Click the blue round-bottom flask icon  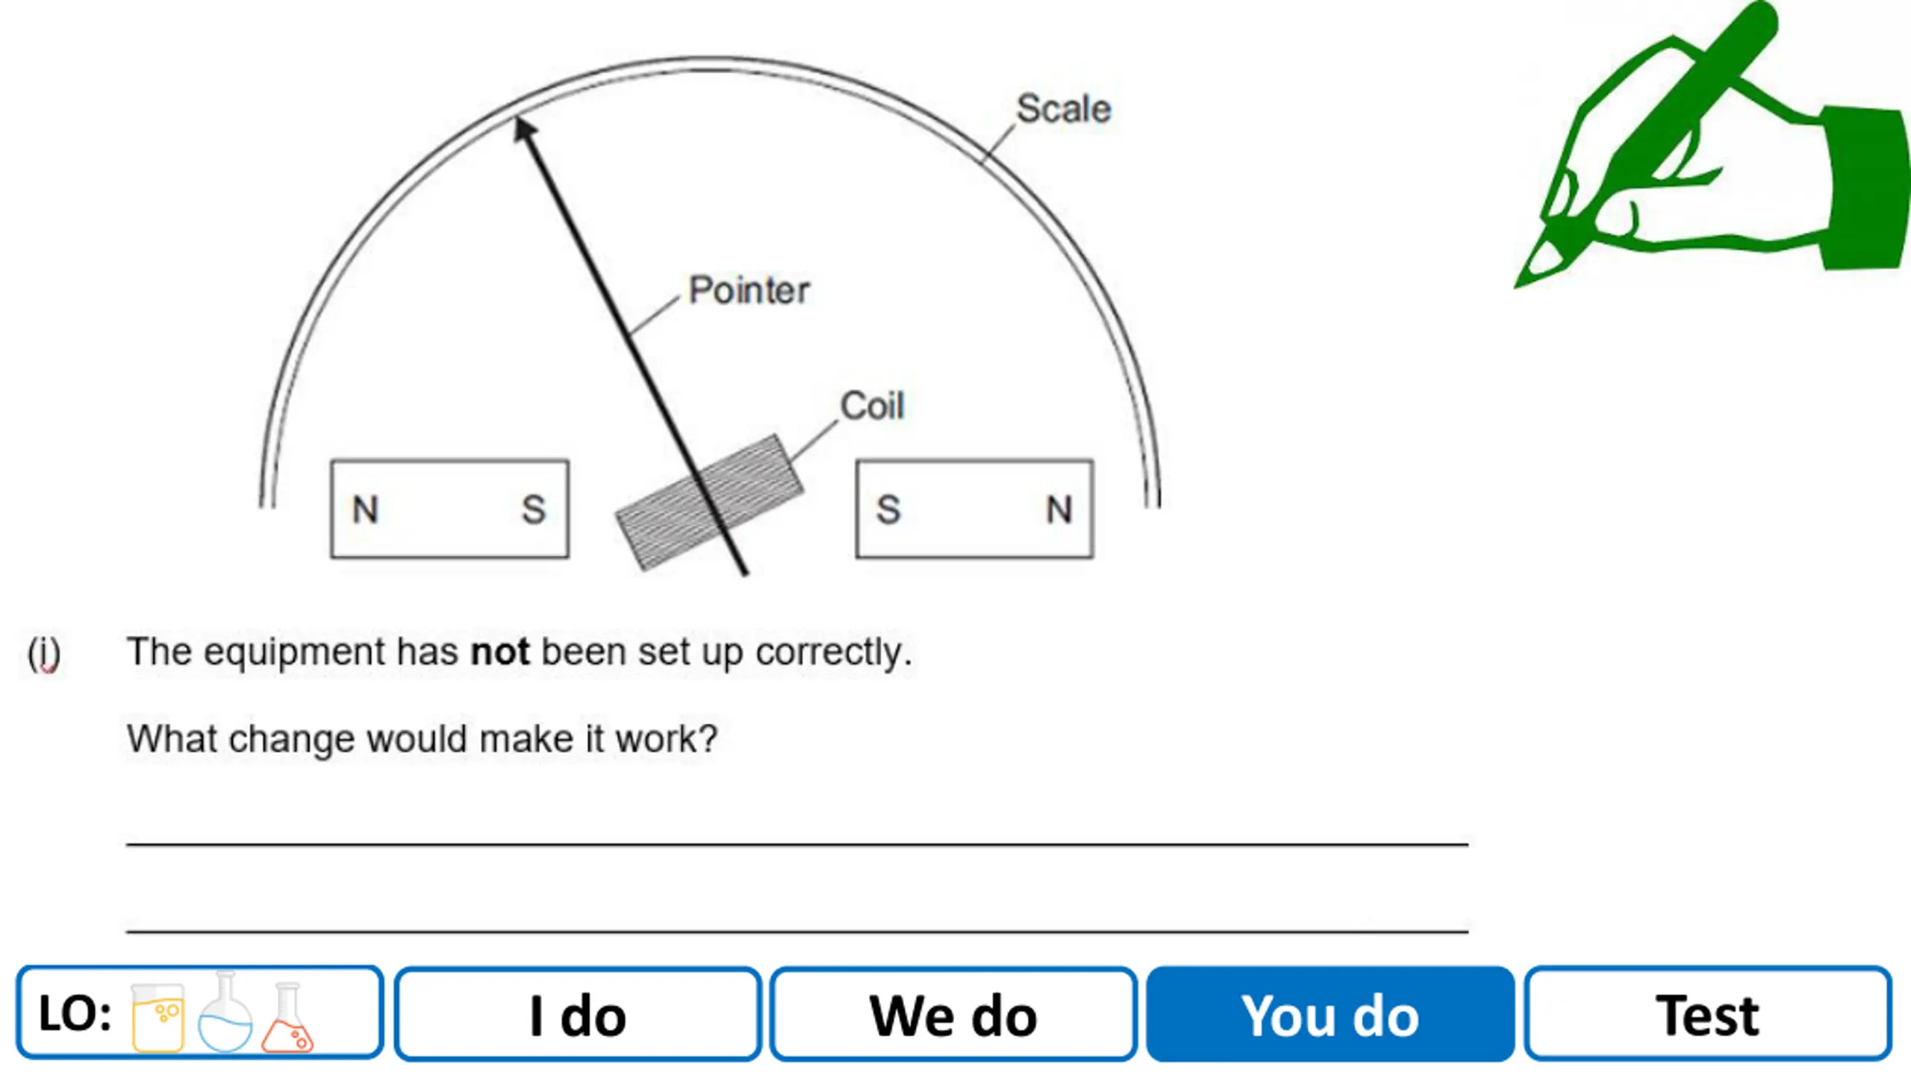click(225, 1012)
